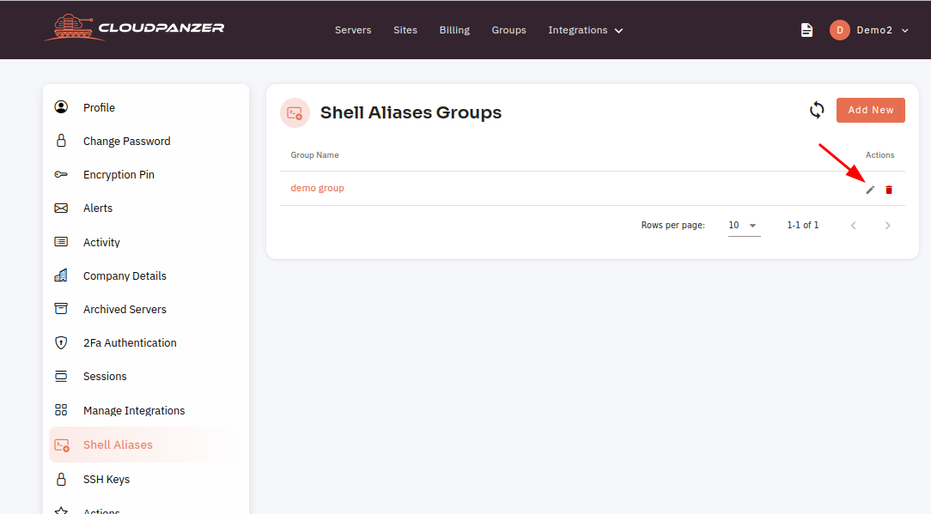Open the Rows per page dropdown
The image size is (931, 514).
click(x=744, y=226)
